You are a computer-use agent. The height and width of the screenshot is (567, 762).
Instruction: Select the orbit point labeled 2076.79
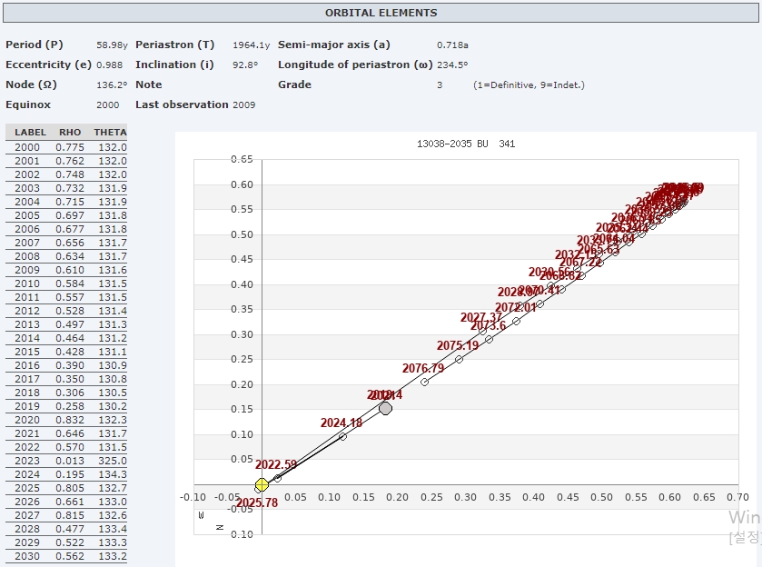[424, 382]
